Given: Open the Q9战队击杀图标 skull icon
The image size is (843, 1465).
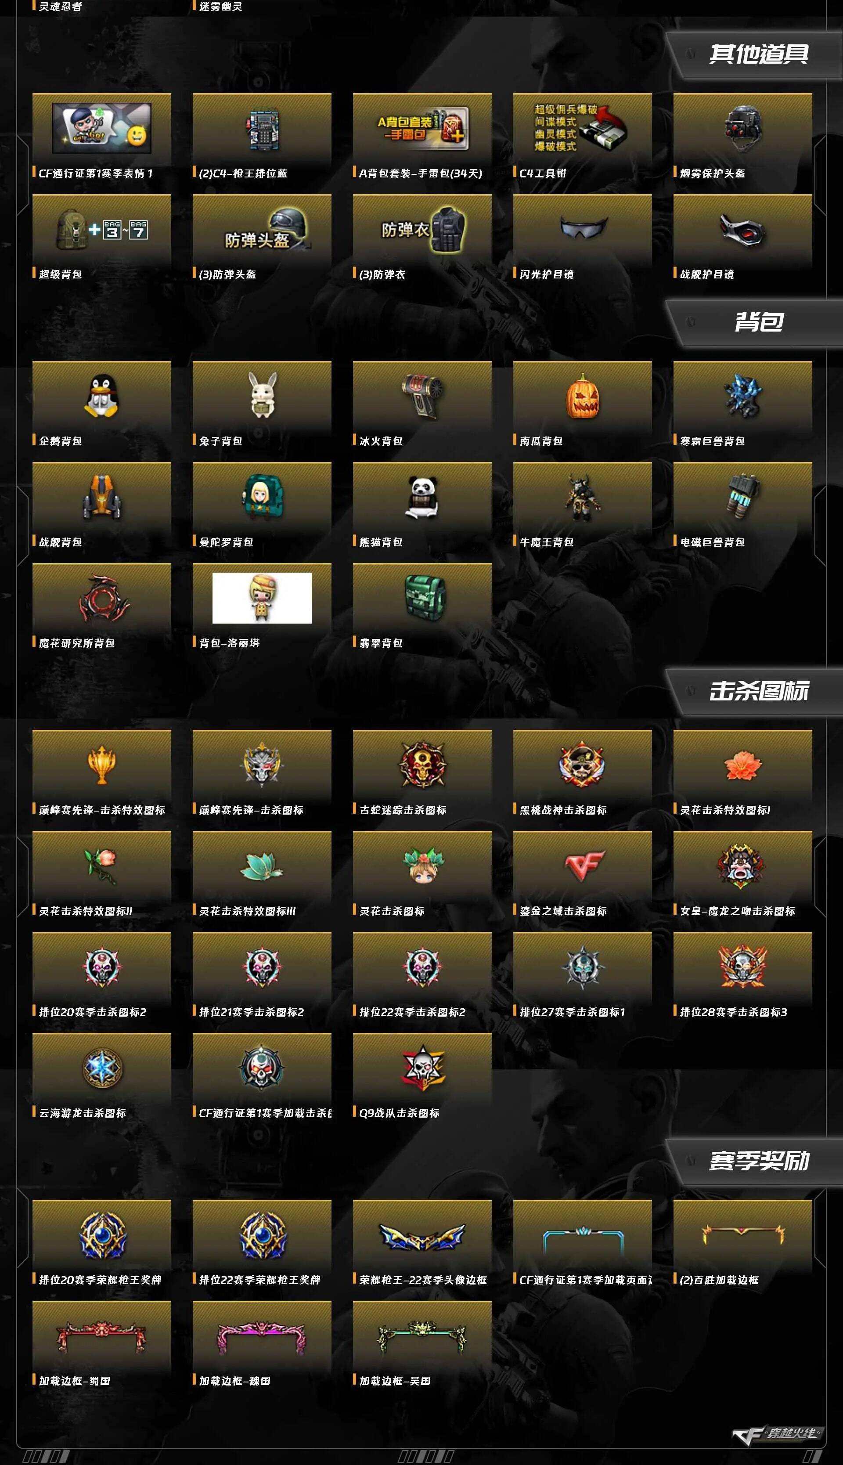Looking at the screenshot, I should point(423,1068).
